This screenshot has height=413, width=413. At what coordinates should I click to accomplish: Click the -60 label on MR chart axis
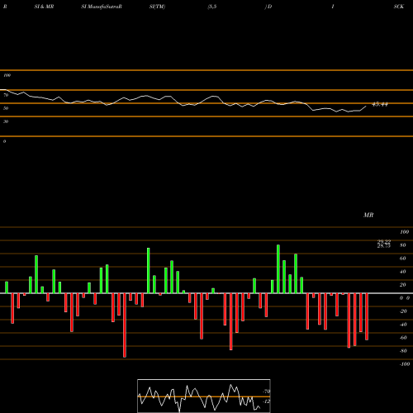pos(403,338)
